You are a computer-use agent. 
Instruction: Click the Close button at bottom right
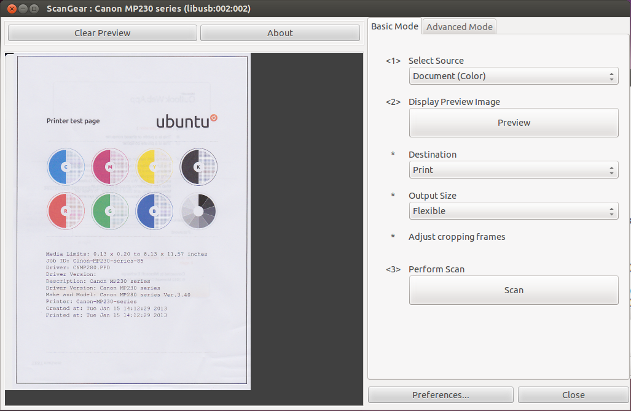point(573,395)
